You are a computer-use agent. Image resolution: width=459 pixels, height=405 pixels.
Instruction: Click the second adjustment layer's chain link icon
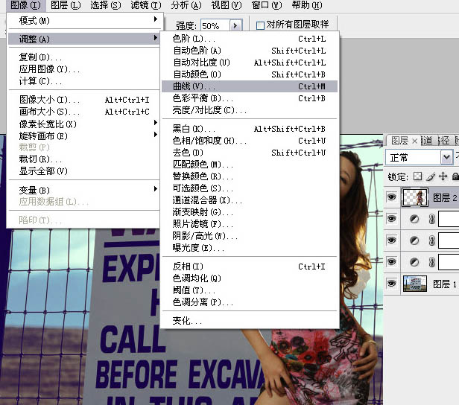430,240
